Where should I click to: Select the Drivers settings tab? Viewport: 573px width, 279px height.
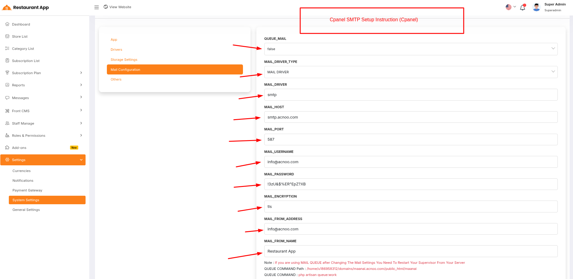pos(116,50)
